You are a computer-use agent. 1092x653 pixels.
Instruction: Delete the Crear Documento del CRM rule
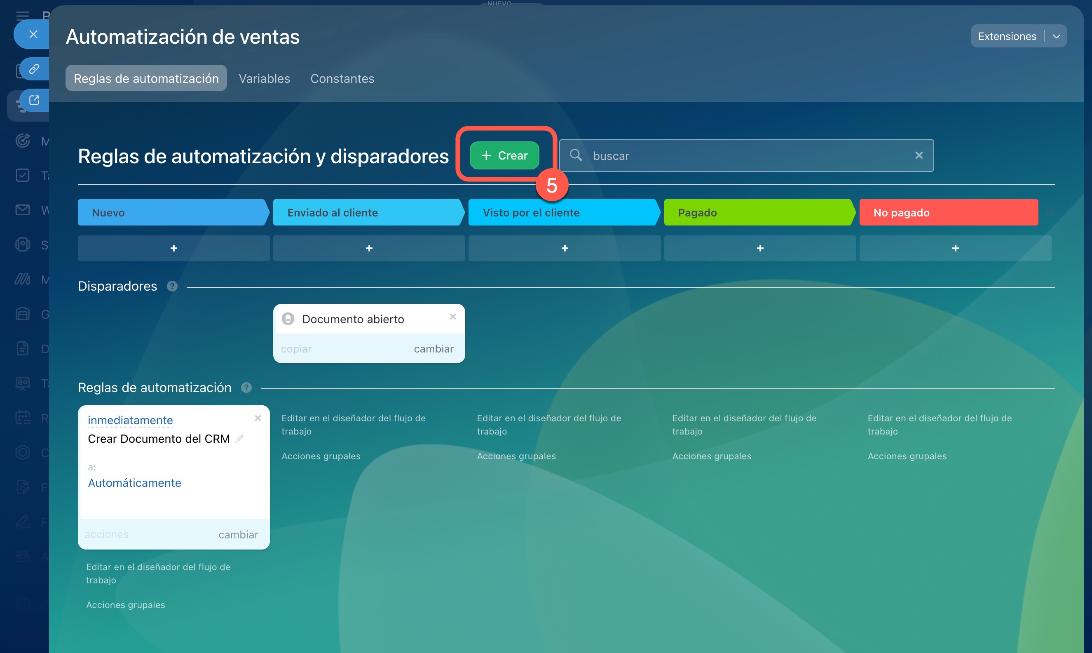pyautogui.click(x=258, y=418)
